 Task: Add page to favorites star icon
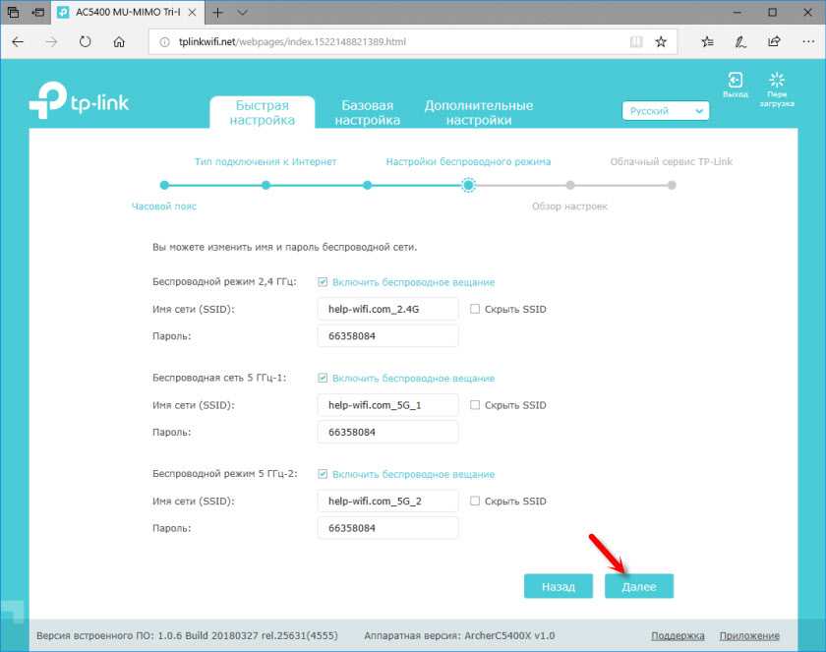tap(661, 42)
